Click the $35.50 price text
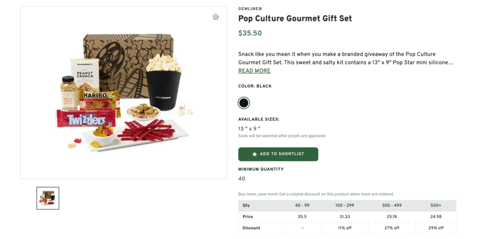Image resolution: width=489 pixels, height=239 pixels. 250,33
